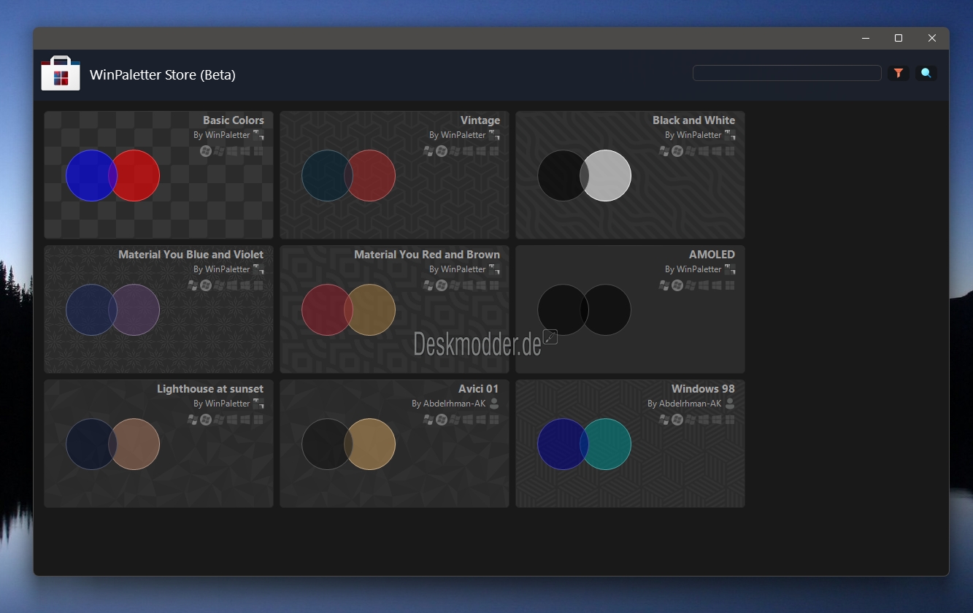Image resolution: width=973 pixels, height=613 pixels.
Task: Click author icon on Material You Blue and Violet
Action: point(258,269)
